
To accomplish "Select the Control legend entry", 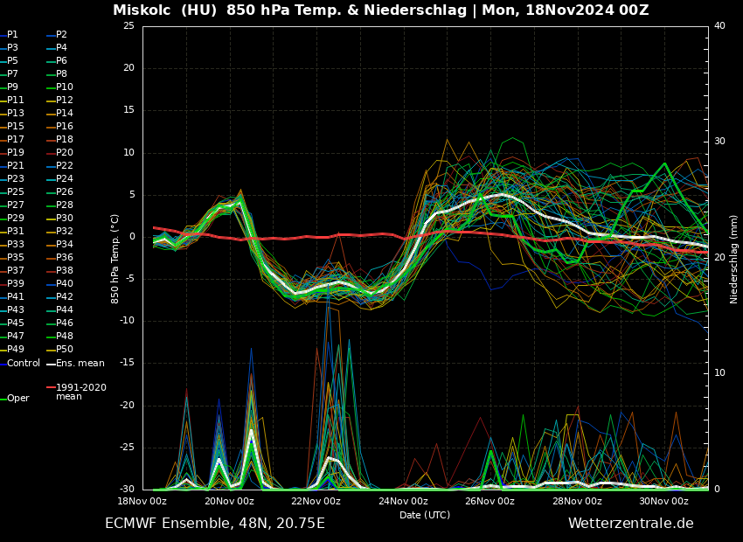I will [23, 363].
